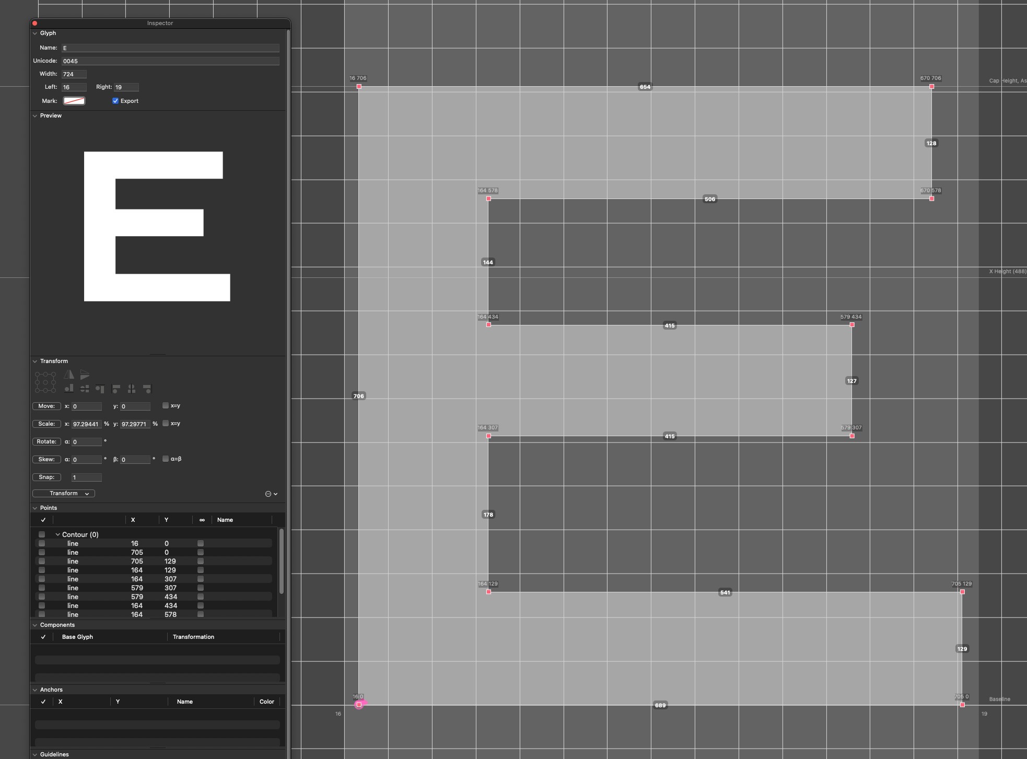The width and height of the screenshot is (1027, 759).
Task: Click the flip horizontal mirror icon
Action: point(69,375)
